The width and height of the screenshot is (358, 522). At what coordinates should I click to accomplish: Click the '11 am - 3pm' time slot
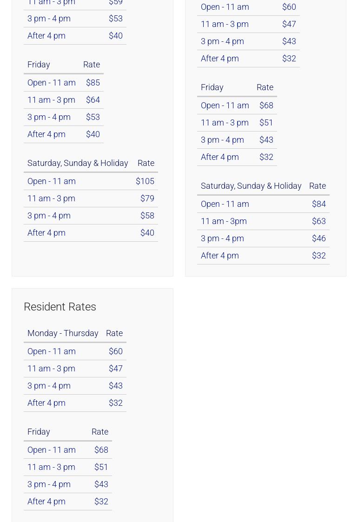(224, 221)
